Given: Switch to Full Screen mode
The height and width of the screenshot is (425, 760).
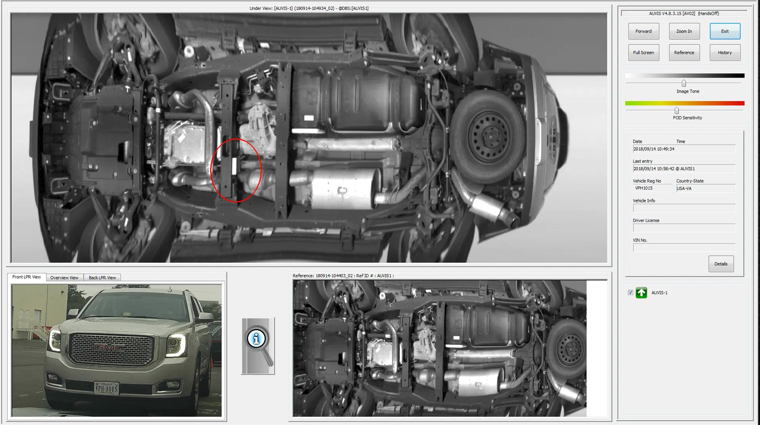Looking at the screenshot, I should click(x=643, y=53).
